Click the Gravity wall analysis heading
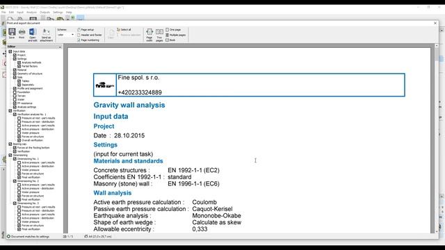 [129, 105]
